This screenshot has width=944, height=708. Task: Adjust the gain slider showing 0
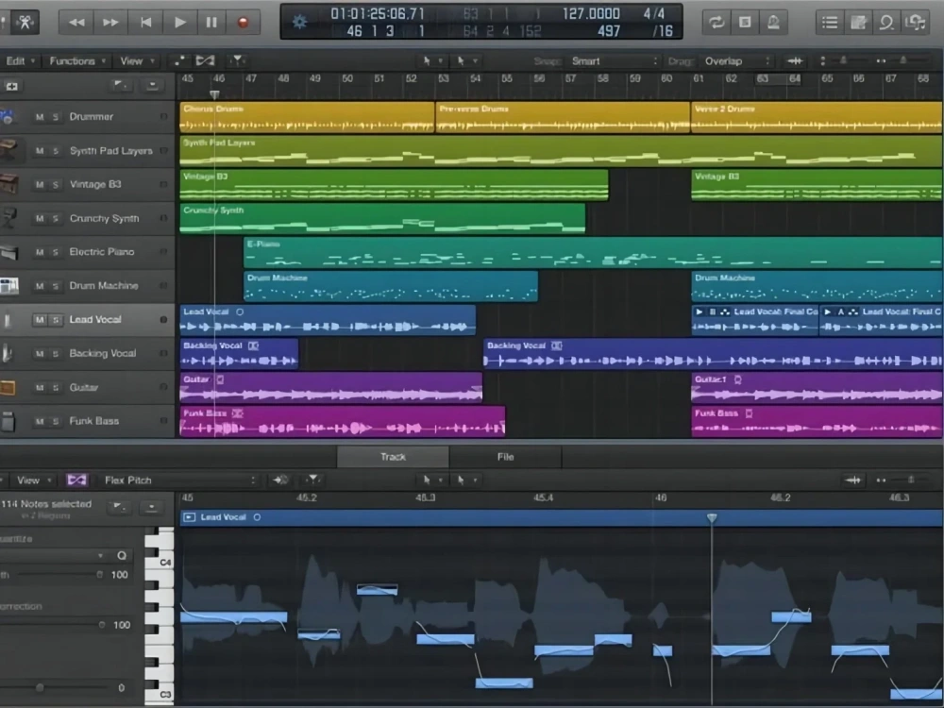click(54, 687)
